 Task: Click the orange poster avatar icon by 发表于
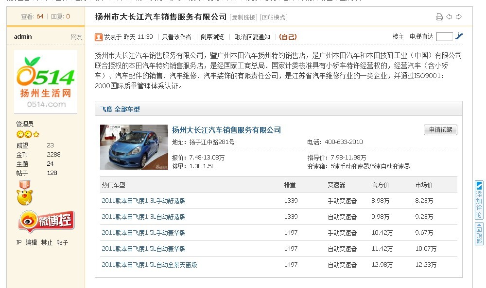click(99, 37)
